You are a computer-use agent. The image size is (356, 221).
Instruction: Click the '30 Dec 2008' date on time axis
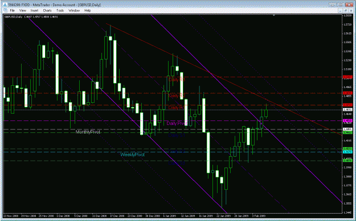(x=153, y=215)
